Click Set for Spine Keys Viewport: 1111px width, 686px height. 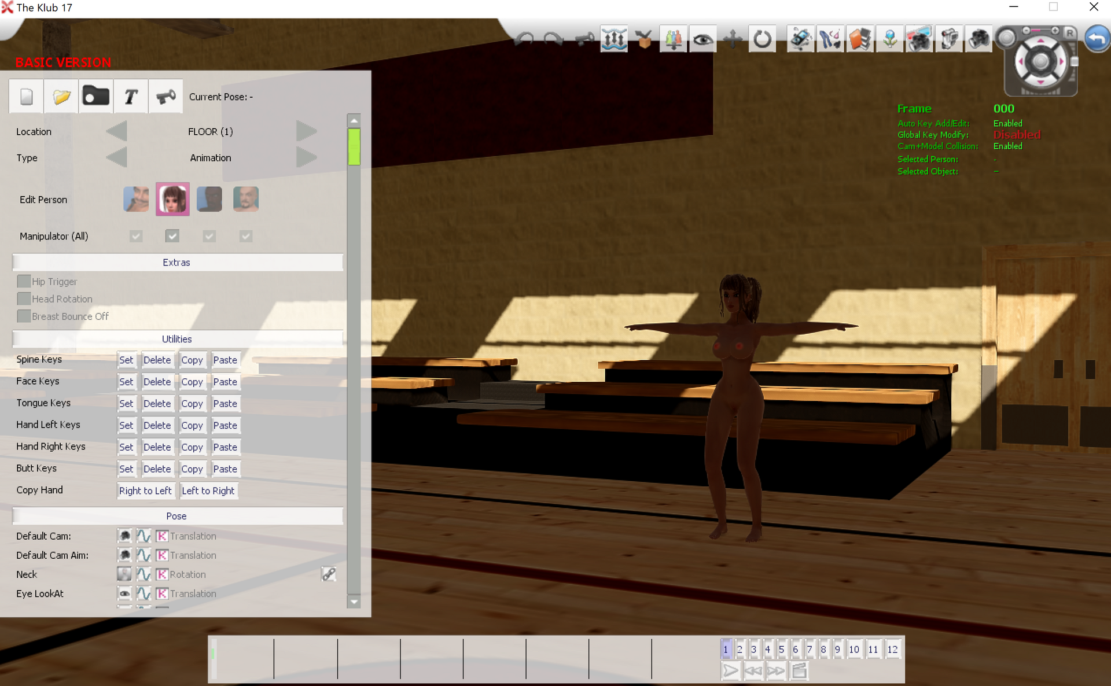[126, 360]
